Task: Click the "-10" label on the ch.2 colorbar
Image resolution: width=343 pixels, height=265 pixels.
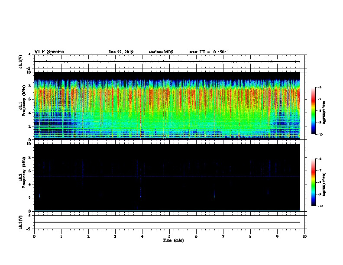Action: point(320,206)
